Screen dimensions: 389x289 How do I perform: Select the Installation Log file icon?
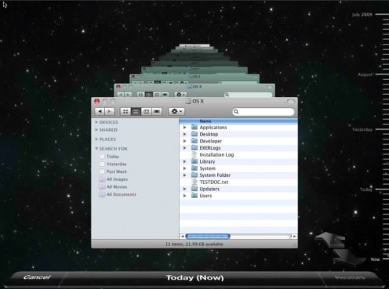point(194,154)
